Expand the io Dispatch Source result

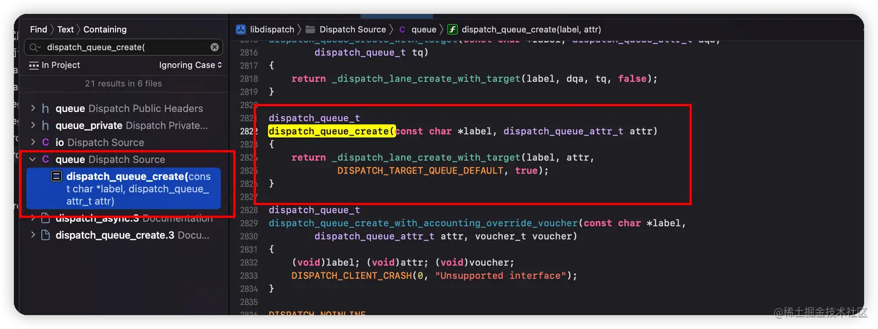tap(33, 142)
